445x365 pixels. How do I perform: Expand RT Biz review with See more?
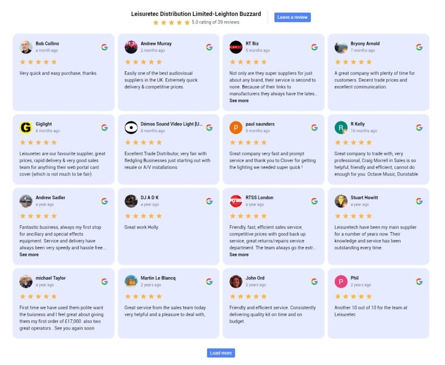coord(239,101)
